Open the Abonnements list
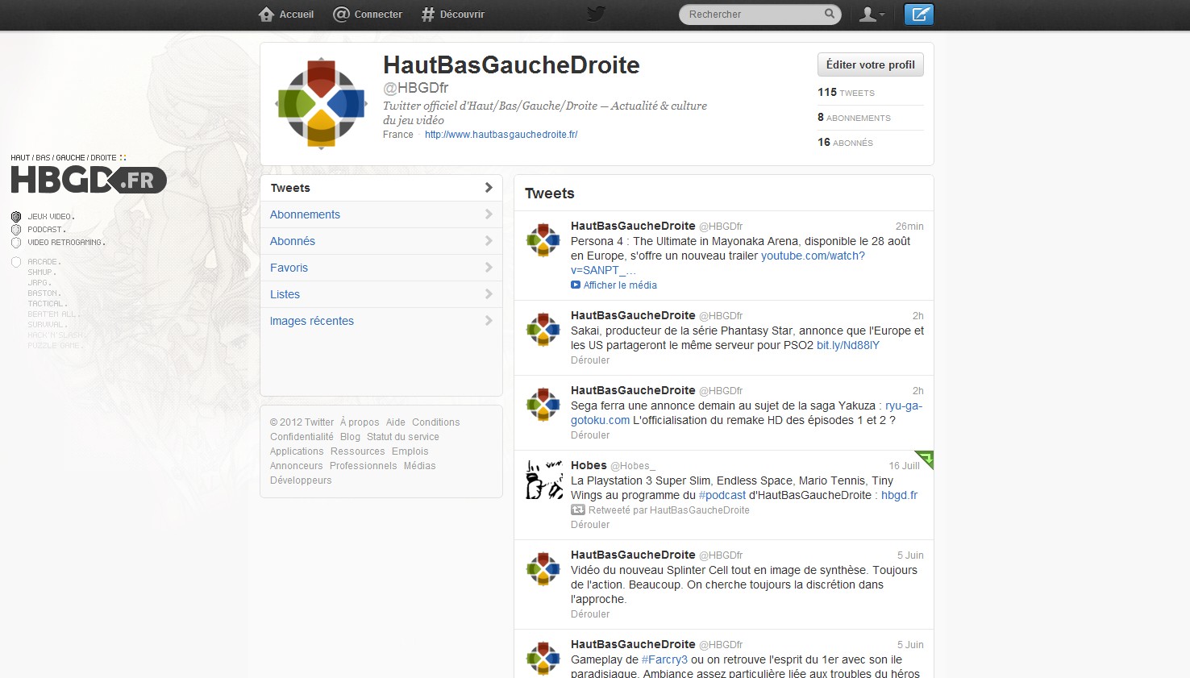 pyautogui.click(x=381, y=214)
